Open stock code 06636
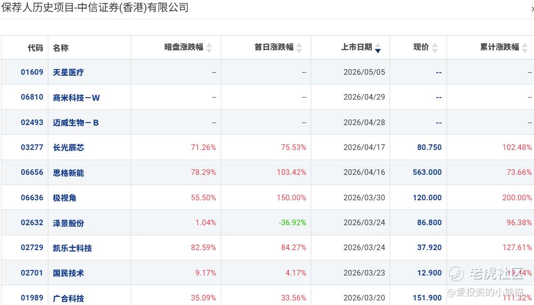The height and width of the screenshot is (305, 534). tap(32, 198)
